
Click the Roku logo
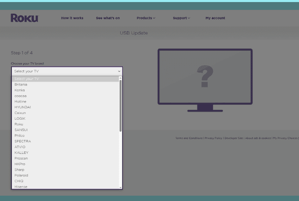pyautogui.click(x=25, y=18)
